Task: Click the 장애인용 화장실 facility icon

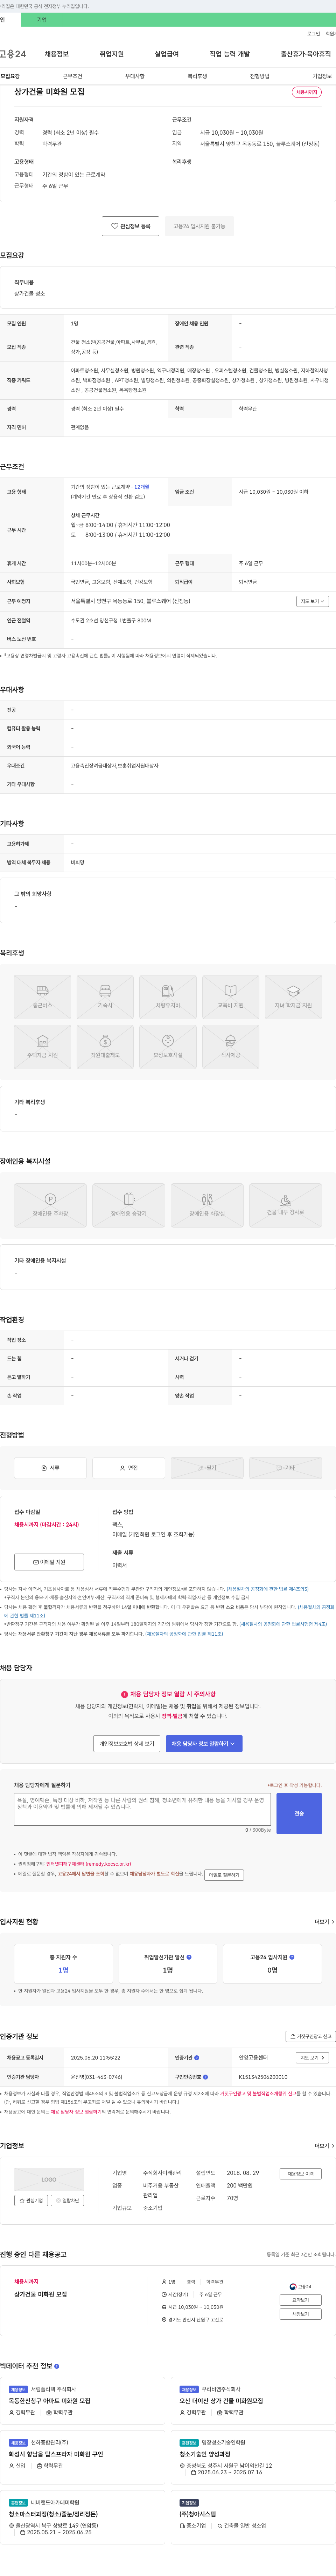Action: tap(208, 1205)
